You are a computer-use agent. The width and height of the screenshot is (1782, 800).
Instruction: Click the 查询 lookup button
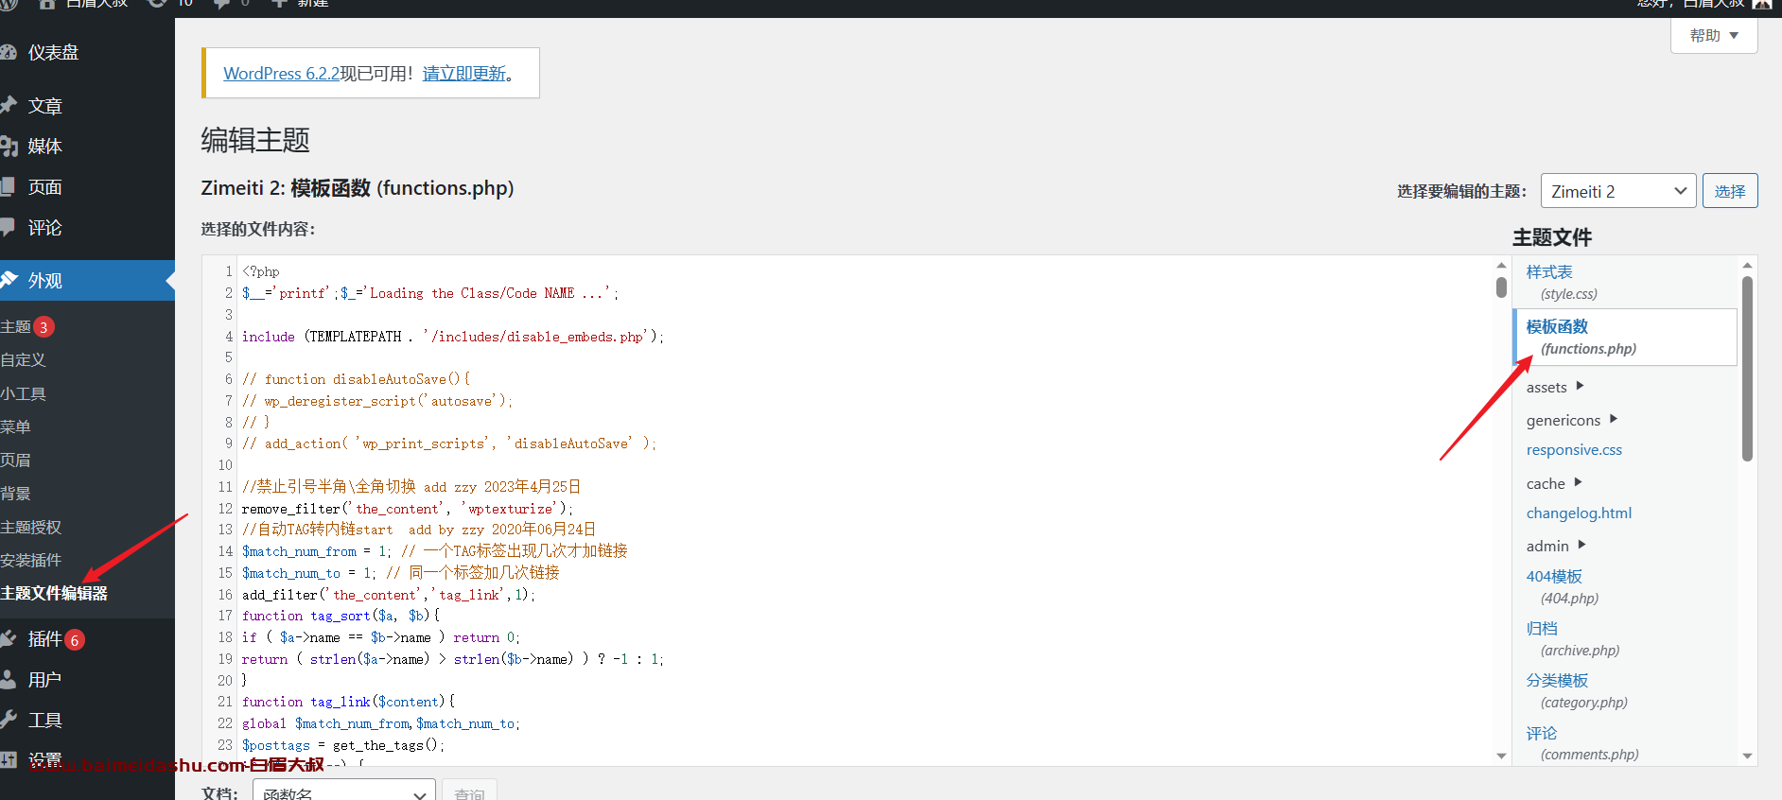click(469, 791)
